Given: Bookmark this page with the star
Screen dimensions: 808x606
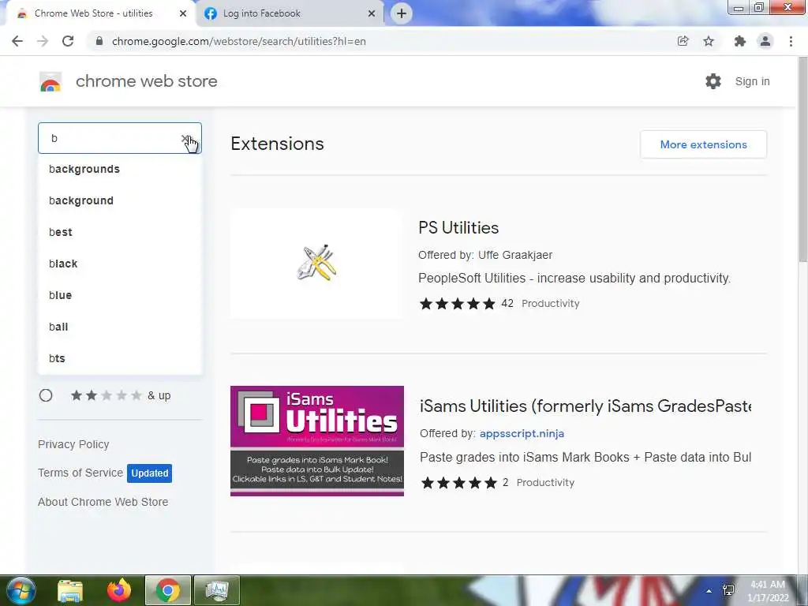Looking at the screenshot, I should (x=709, y=41).
